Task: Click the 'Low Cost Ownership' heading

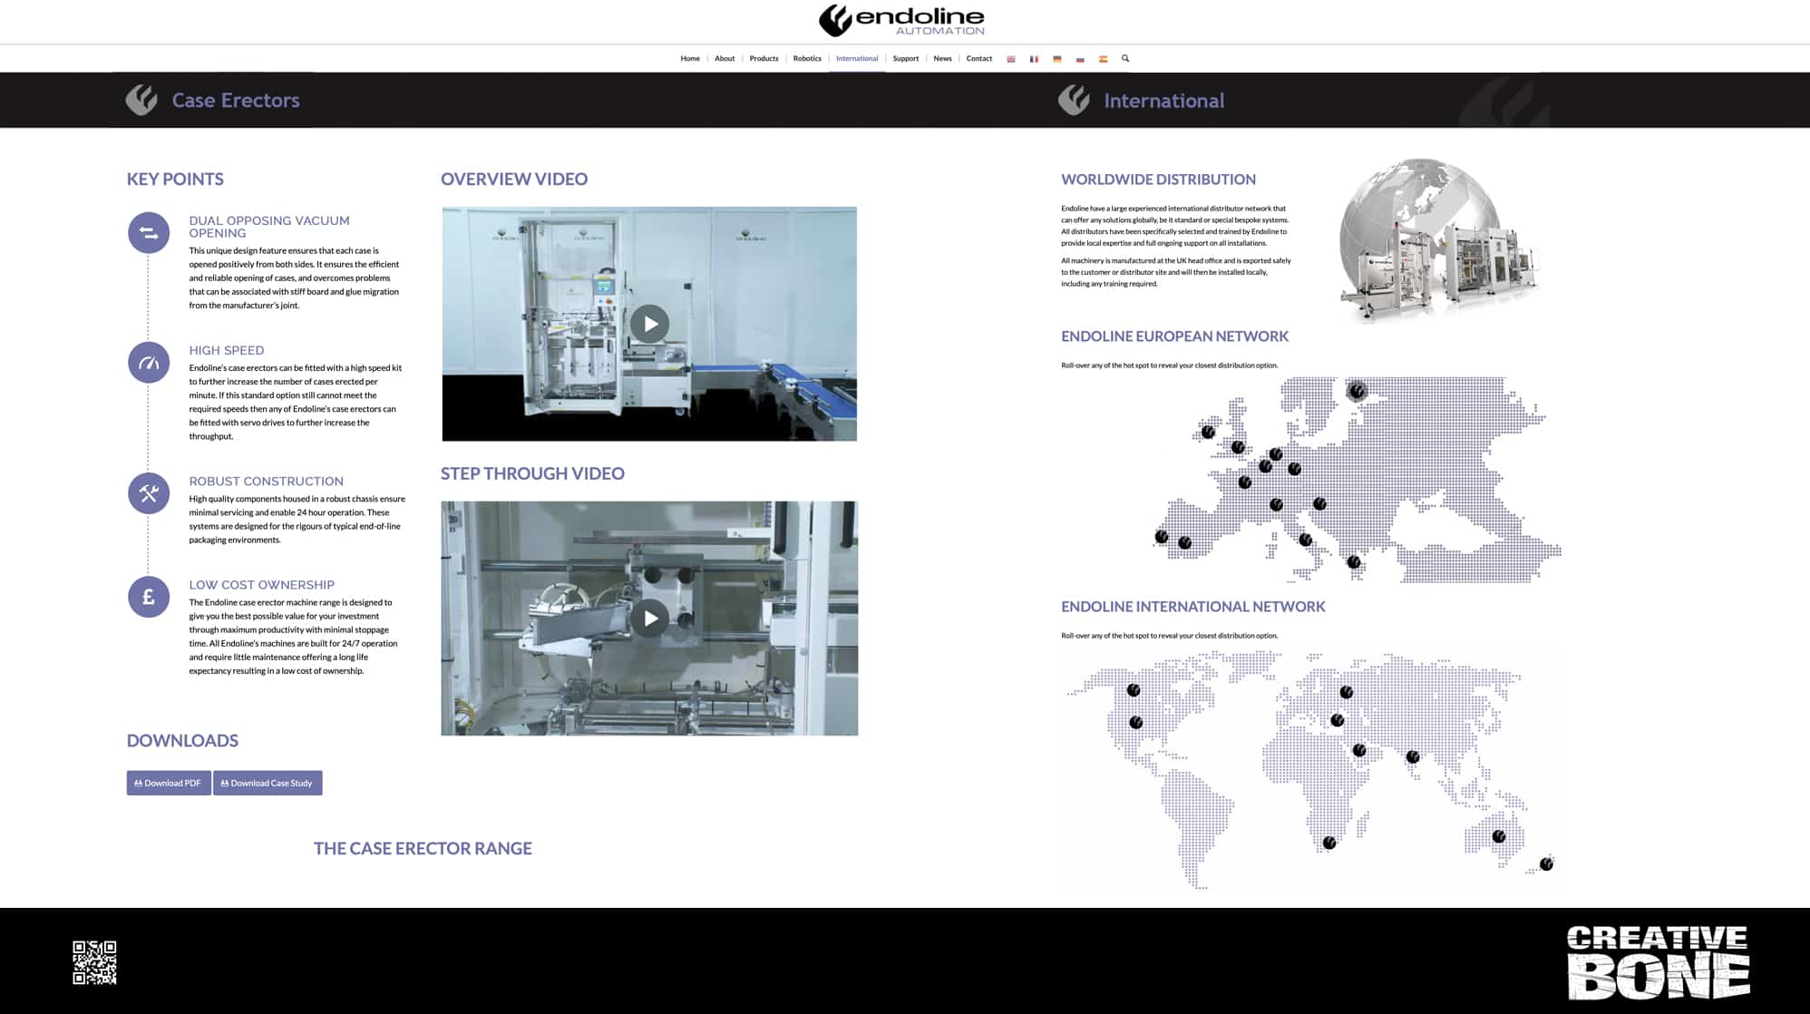Action: click(x=262, y=585)
